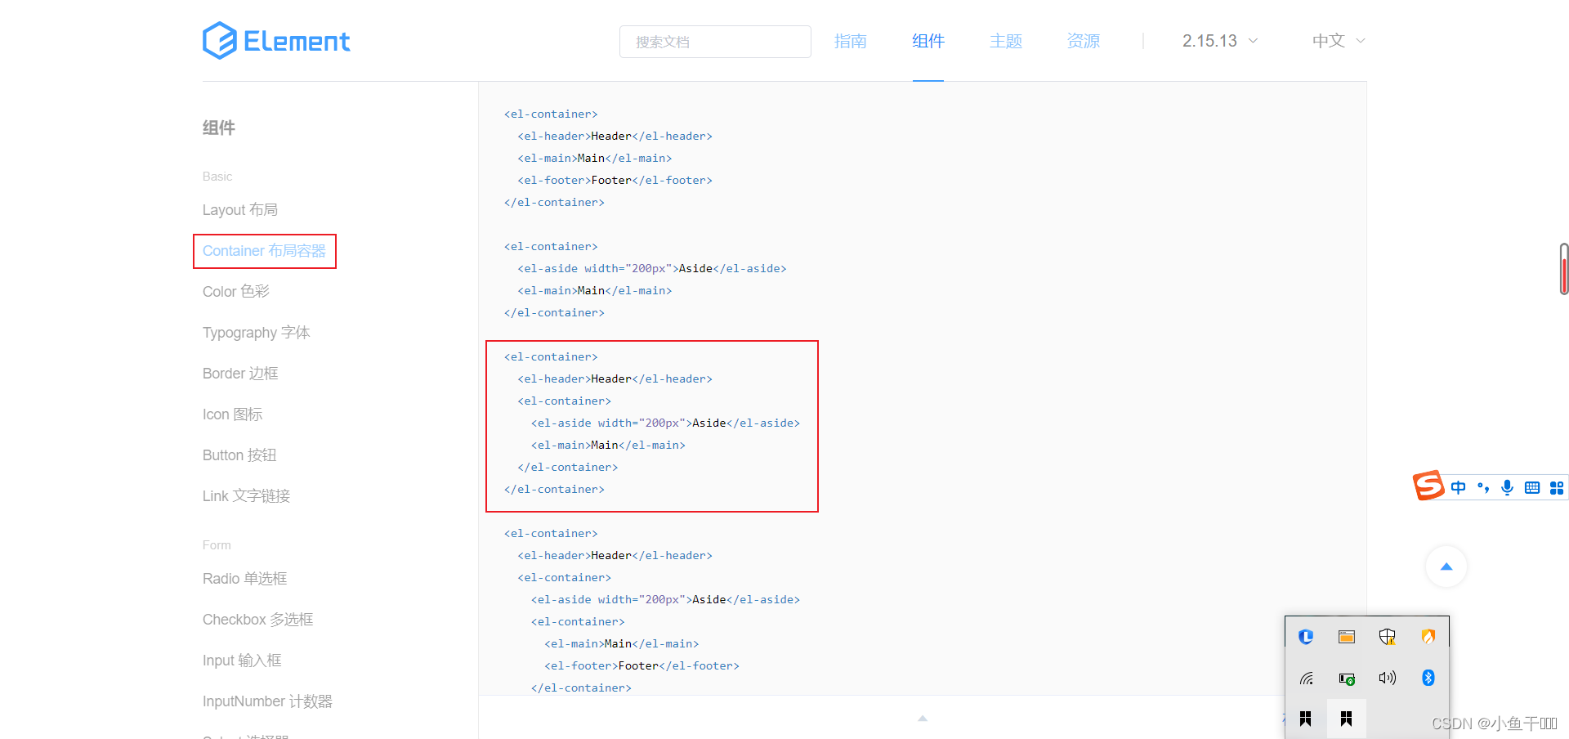Click the Form group label
The image size is (1569, 739).
[217, 545]
